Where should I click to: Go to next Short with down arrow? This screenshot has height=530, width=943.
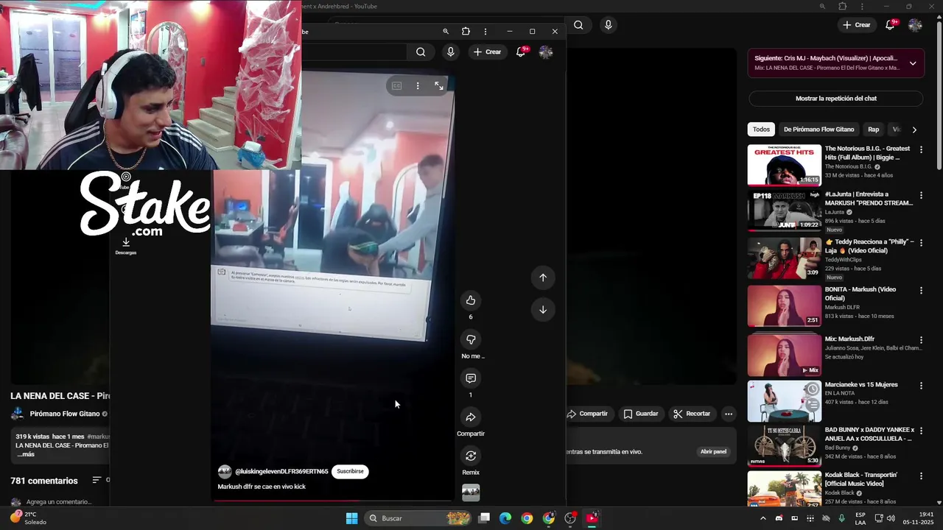[x=543, y=310]
